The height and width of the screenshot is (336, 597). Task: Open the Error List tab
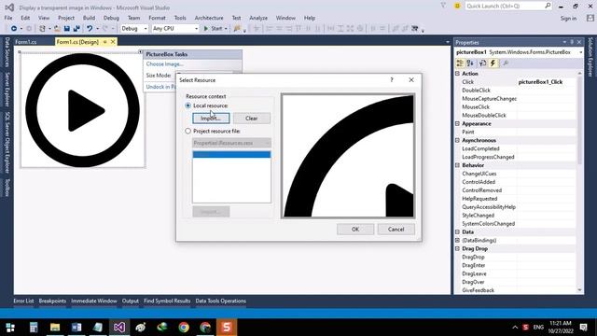point(23,301)
